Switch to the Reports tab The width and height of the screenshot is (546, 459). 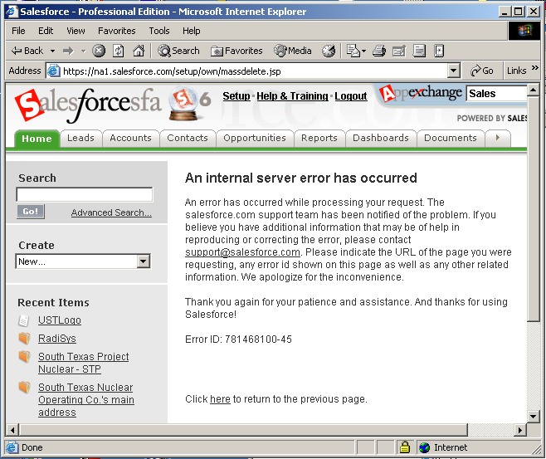[x=319, y=138]
